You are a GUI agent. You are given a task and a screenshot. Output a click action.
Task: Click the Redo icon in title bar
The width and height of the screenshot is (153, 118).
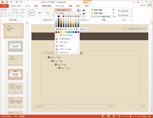(17, 2)
